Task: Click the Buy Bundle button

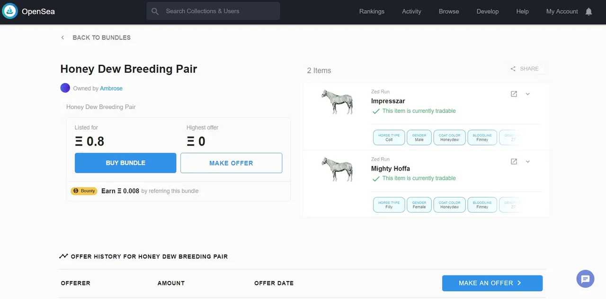Action: [x=125, y=162]
